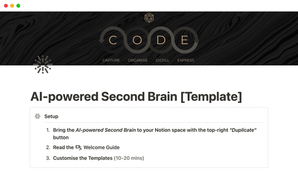Select the CAPTURE label in the banner

tap(111, 60)
